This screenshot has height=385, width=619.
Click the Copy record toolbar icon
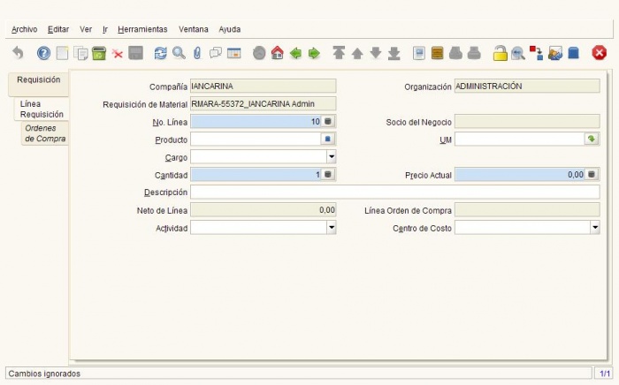[x=81, y=53]
